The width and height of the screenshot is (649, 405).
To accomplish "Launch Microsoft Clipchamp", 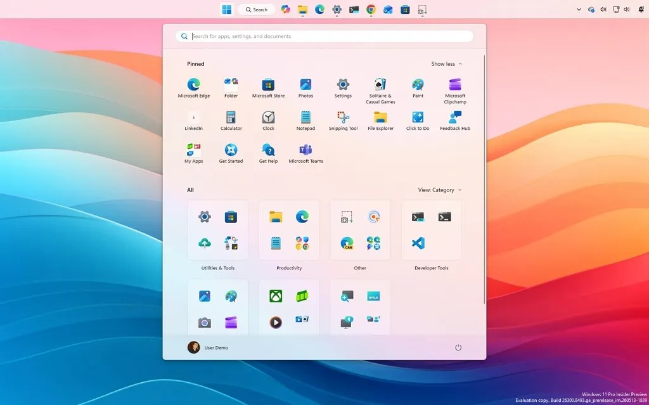I will (x=455, y=91).
